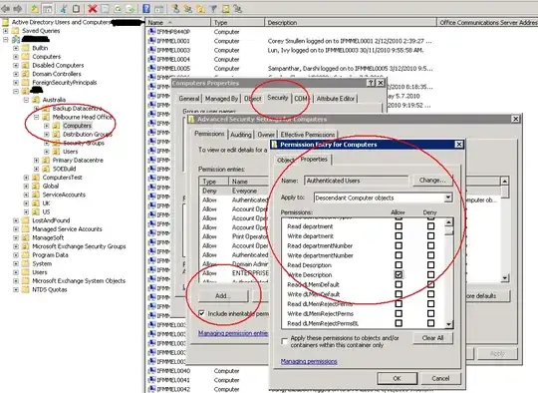Switch to the General tab in Computers Properties
538x393 pixels.
[x=189, y=99]
